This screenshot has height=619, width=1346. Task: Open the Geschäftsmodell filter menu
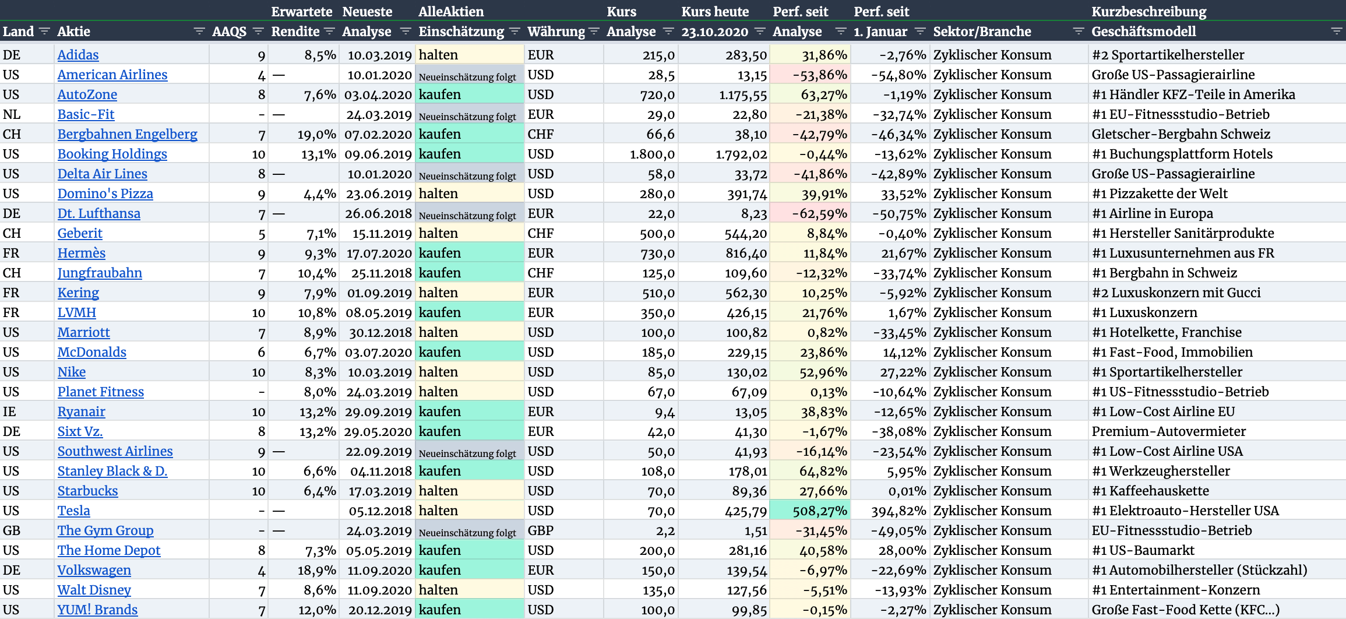pyautogui.click(x=1337, y=31)
